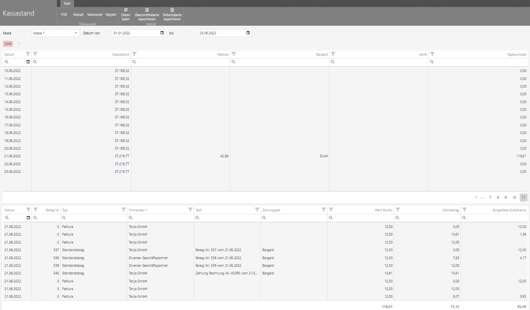Select the 21.06.2022 row in upper table

click(x=265, y=156)
